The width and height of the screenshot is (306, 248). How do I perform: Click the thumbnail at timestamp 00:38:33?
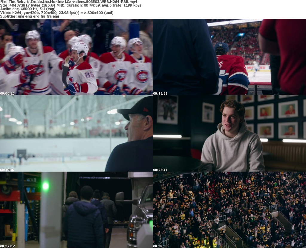(229, 210)
